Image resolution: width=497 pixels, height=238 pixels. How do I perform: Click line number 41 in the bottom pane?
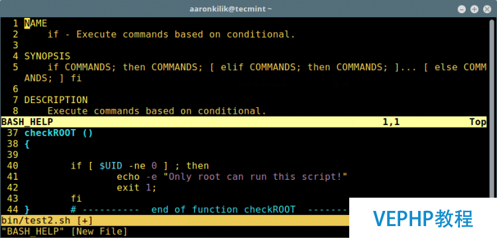click(x=13, y=177)
